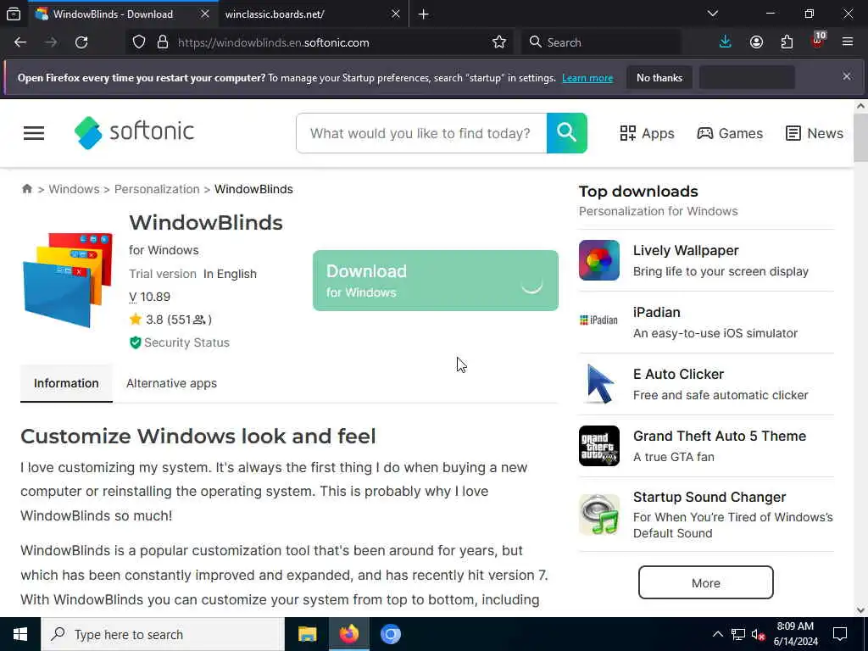Click the WindowBlinds app icon
The width and height of the screenshot is (868, 651).
coord(68,280)
